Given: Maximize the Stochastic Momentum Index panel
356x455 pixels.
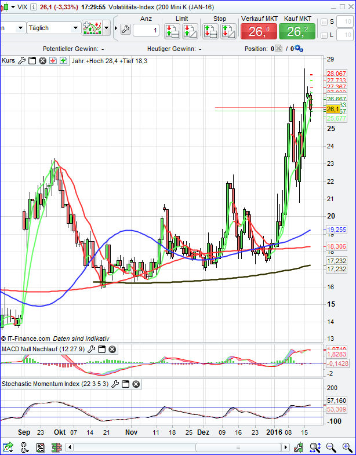Looking at the screenshot, I should click(125, 384).
